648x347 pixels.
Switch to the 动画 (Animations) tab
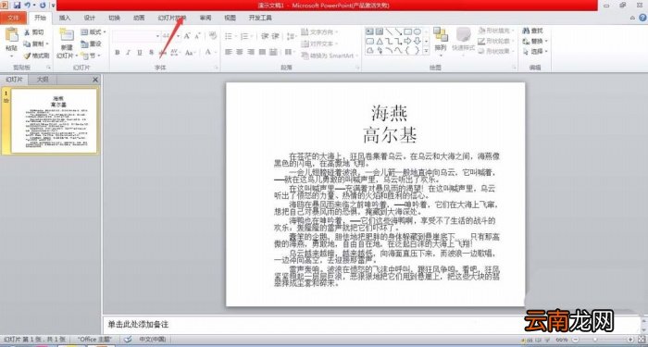pos(139,18)
